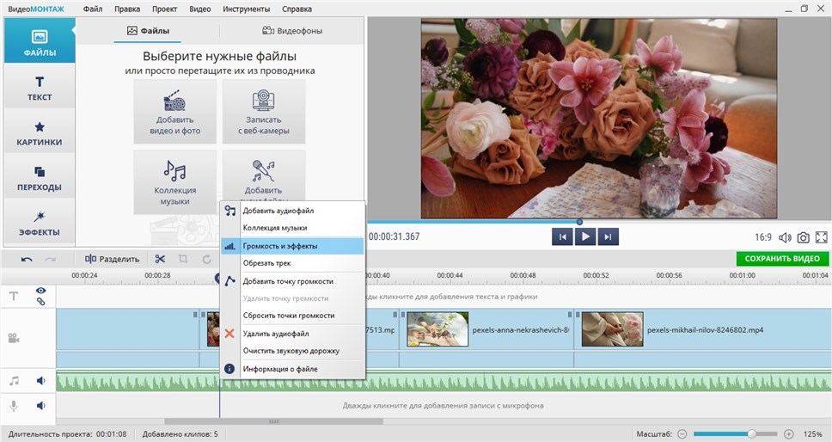
Task: Click preview volume speaker icon
Action: [785, 237]
